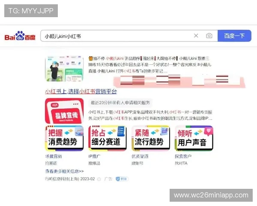Click the 百度一下 search button
257x206 pixels.
tap(234, 36)
